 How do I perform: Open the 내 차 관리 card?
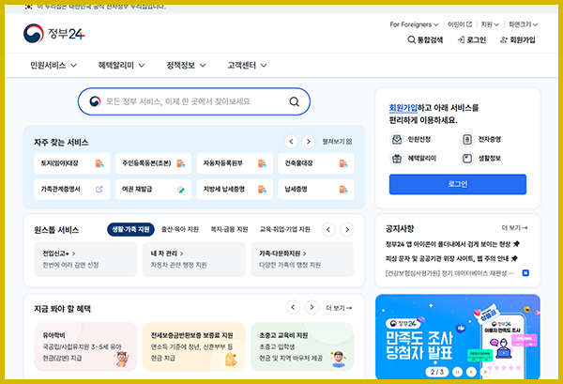pyautogui.click(x=194, y=259)
